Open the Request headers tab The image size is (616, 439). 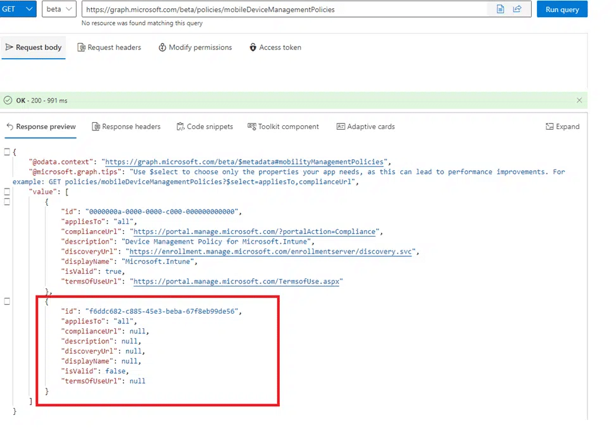[109, 47]
